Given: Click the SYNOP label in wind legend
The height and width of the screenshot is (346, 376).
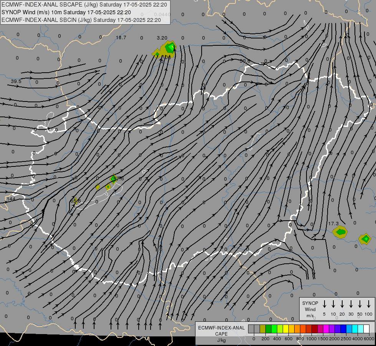Looking at the screenshot, I should point(310,303).
